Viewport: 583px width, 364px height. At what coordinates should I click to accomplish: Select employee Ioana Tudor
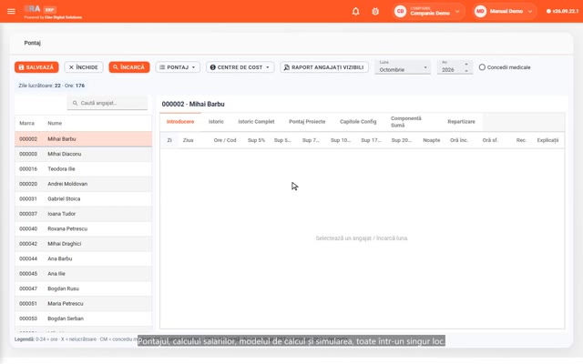point(83,214)
